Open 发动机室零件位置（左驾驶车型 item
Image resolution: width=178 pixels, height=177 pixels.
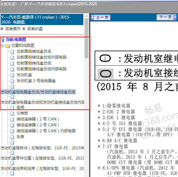(x=42, y=158)
